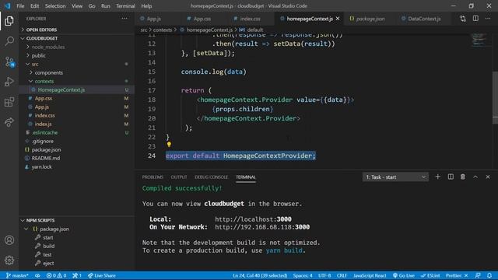Split the terminal panel
Screen dimensions: 498x280
pyautogui.click(x=451, y=177)
